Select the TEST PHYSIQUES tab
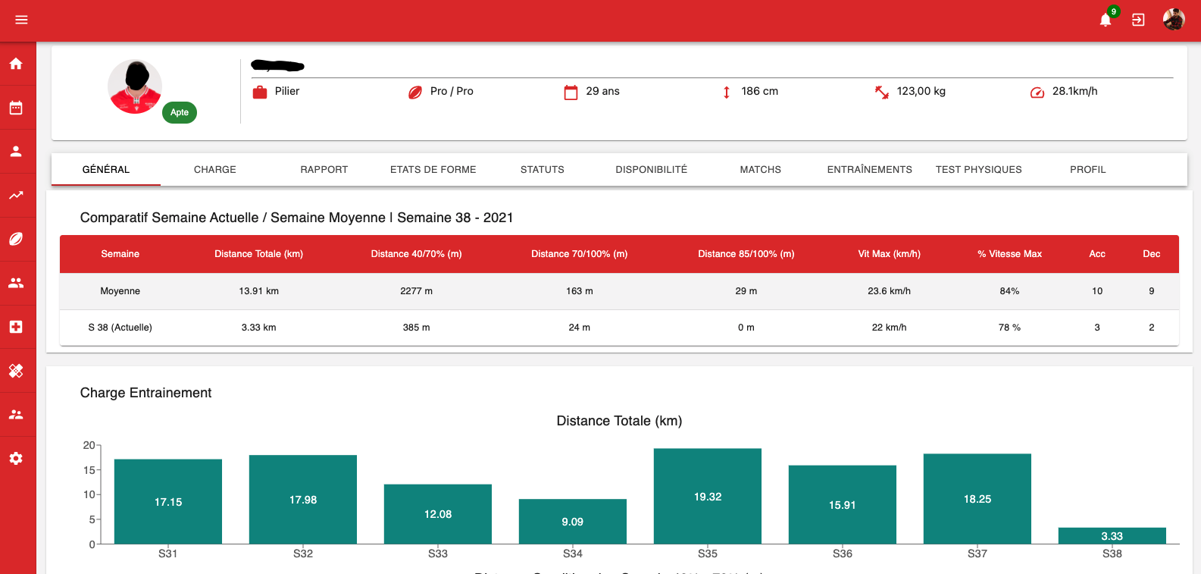The image size is (1201, 574). pos(978,170)
